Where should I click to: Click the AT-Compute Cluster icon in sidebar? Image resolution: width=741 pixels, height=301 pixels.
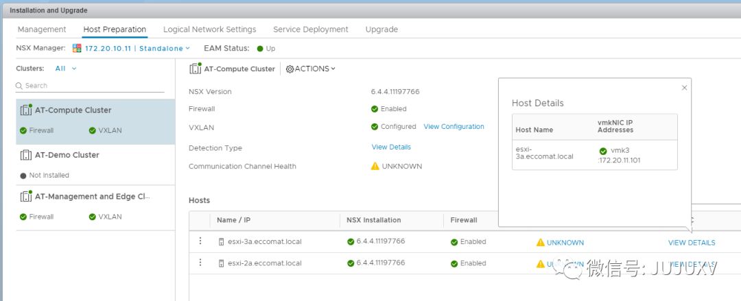point(26,110)
